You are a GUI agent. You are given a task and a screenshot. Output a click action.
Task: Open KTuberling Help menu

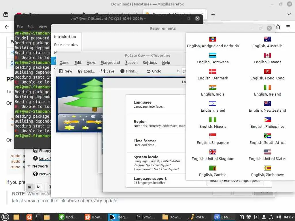166,62
